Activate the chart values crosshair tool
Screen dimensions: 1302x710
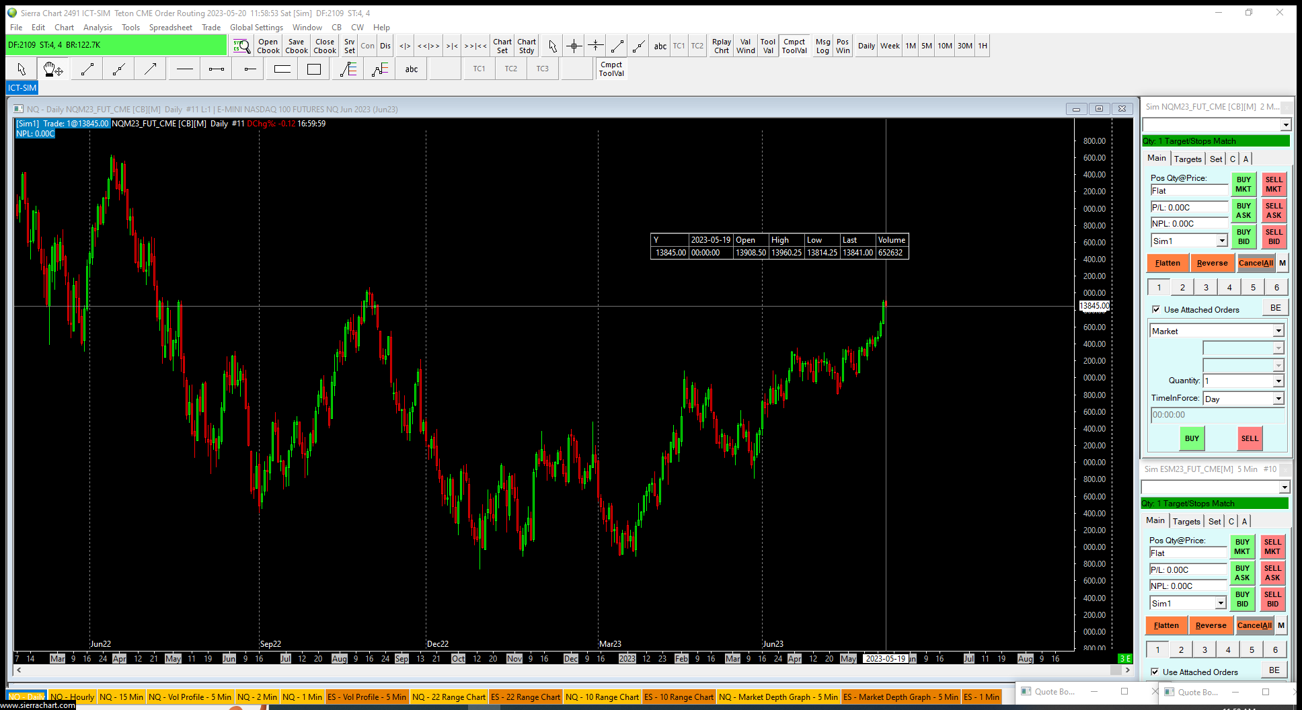[x=574, y=46]
